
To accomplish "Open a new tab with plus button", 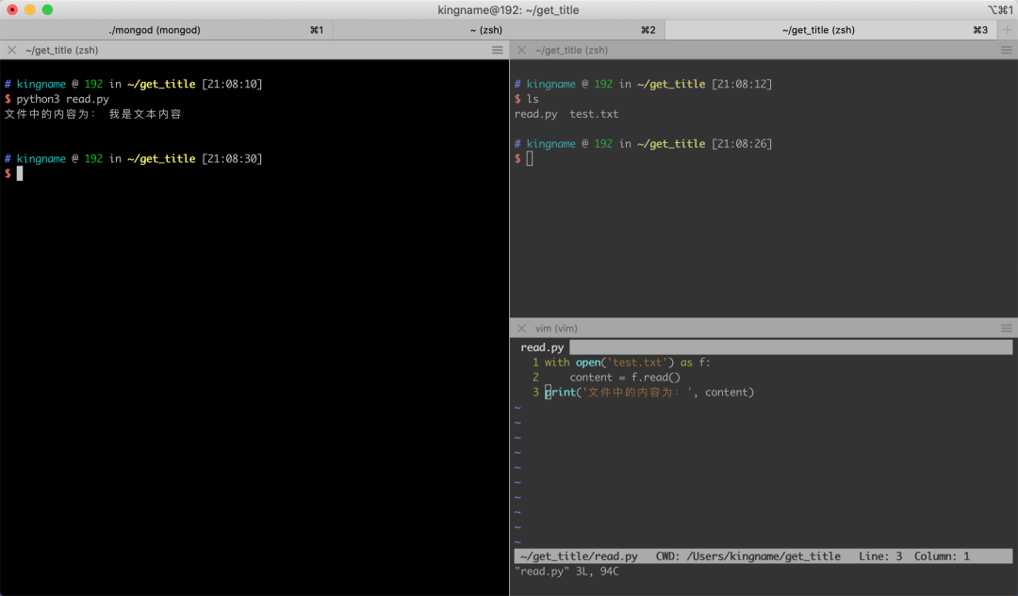I will click(1007, 30).
